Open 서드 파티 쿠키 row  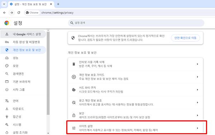(135, 90)
